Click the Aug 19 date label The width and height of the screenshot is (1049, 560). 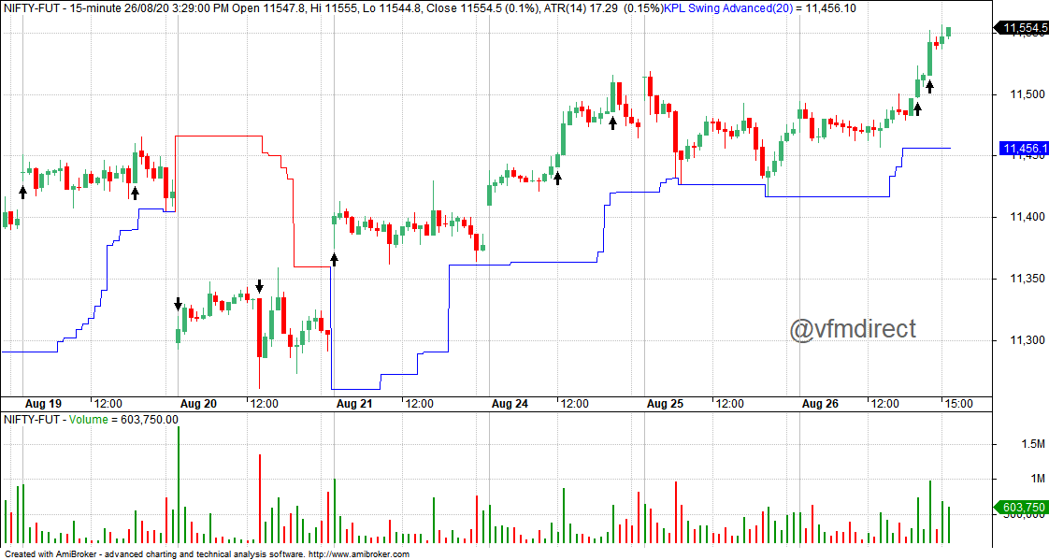click(x=43, y=404)
